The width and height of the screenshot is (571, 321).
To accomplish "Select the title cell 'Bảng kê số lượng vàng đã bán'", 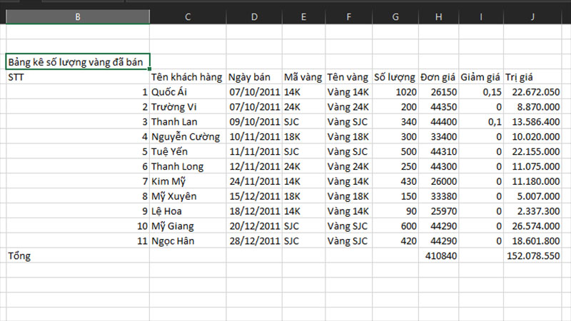I will tap(77, 62).
